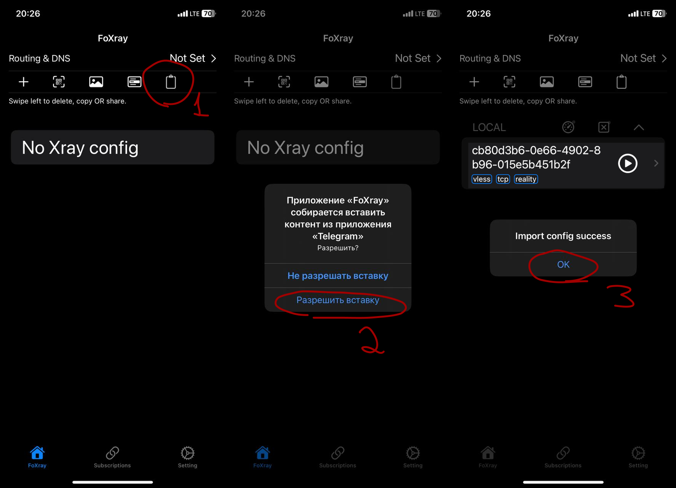Tap card input icon in right screen
Screen dimensions: 676x488
585,82
